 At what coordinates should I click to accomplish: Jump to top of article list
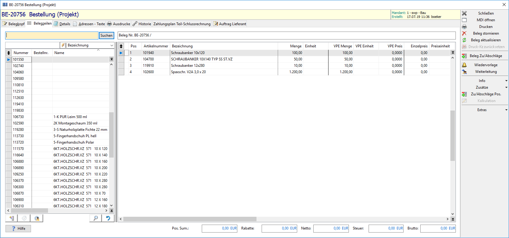pos(112,59)
